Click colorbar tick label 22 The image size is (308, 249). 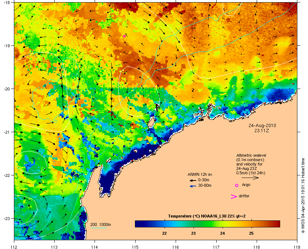164,233
